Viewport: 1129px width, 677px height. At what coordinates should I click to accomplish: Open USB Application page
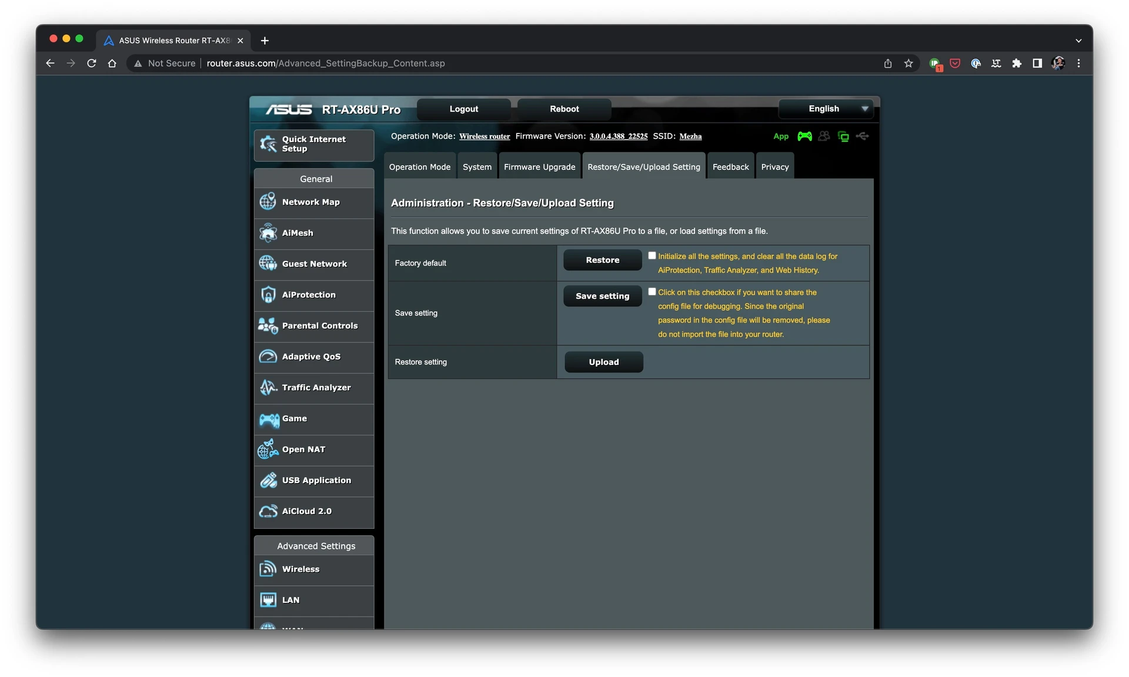pos(314,481)
